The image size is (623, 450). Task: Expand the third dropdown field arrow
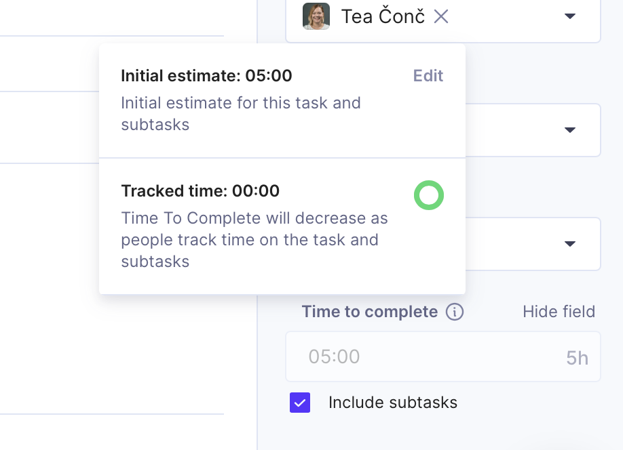click(x=570, y=244)
